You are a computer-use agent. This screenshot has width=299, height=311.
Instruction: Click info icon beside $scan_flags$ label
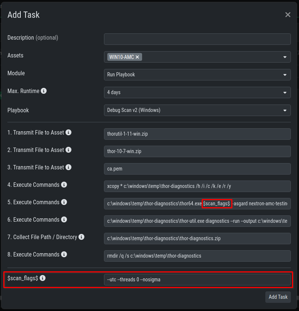coord(43,278)
